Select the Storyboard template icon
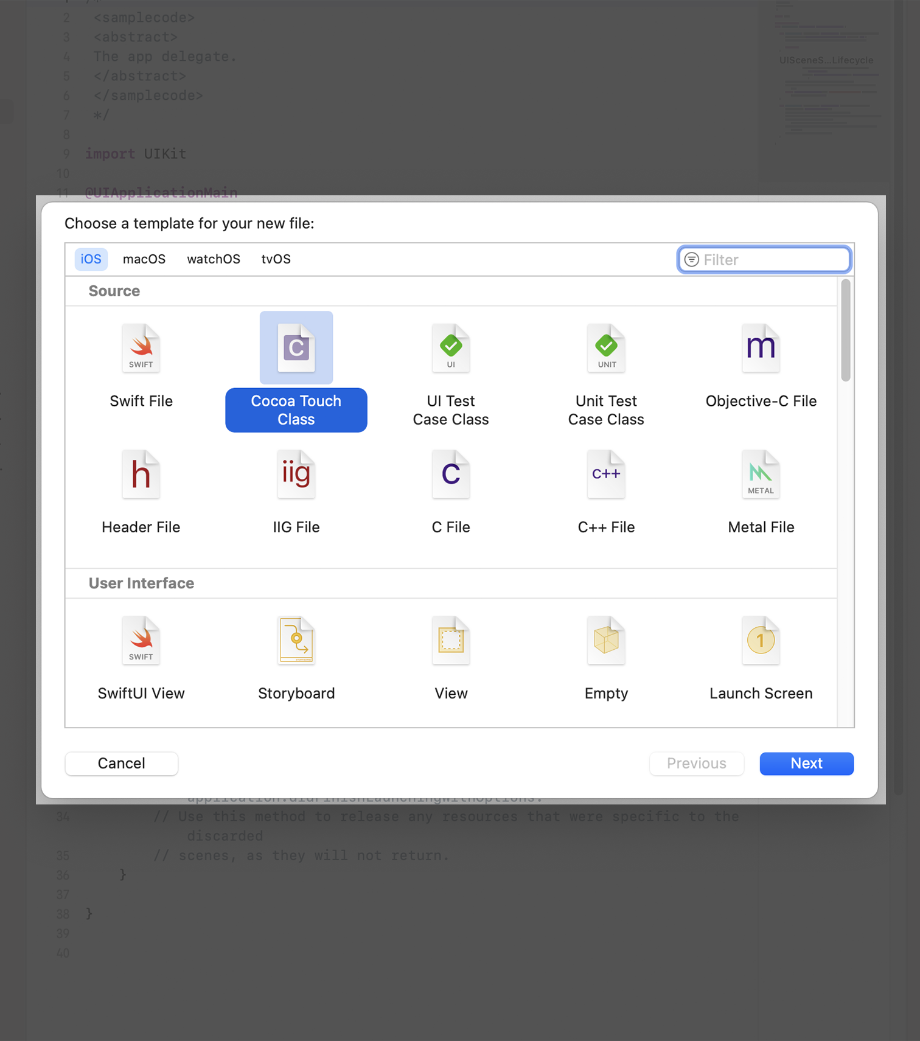The image size is (920, 1041). (x=296, y=641)
